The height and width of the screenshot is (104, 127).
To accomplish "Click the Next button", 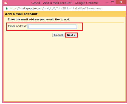I will (x=71, y=35).
